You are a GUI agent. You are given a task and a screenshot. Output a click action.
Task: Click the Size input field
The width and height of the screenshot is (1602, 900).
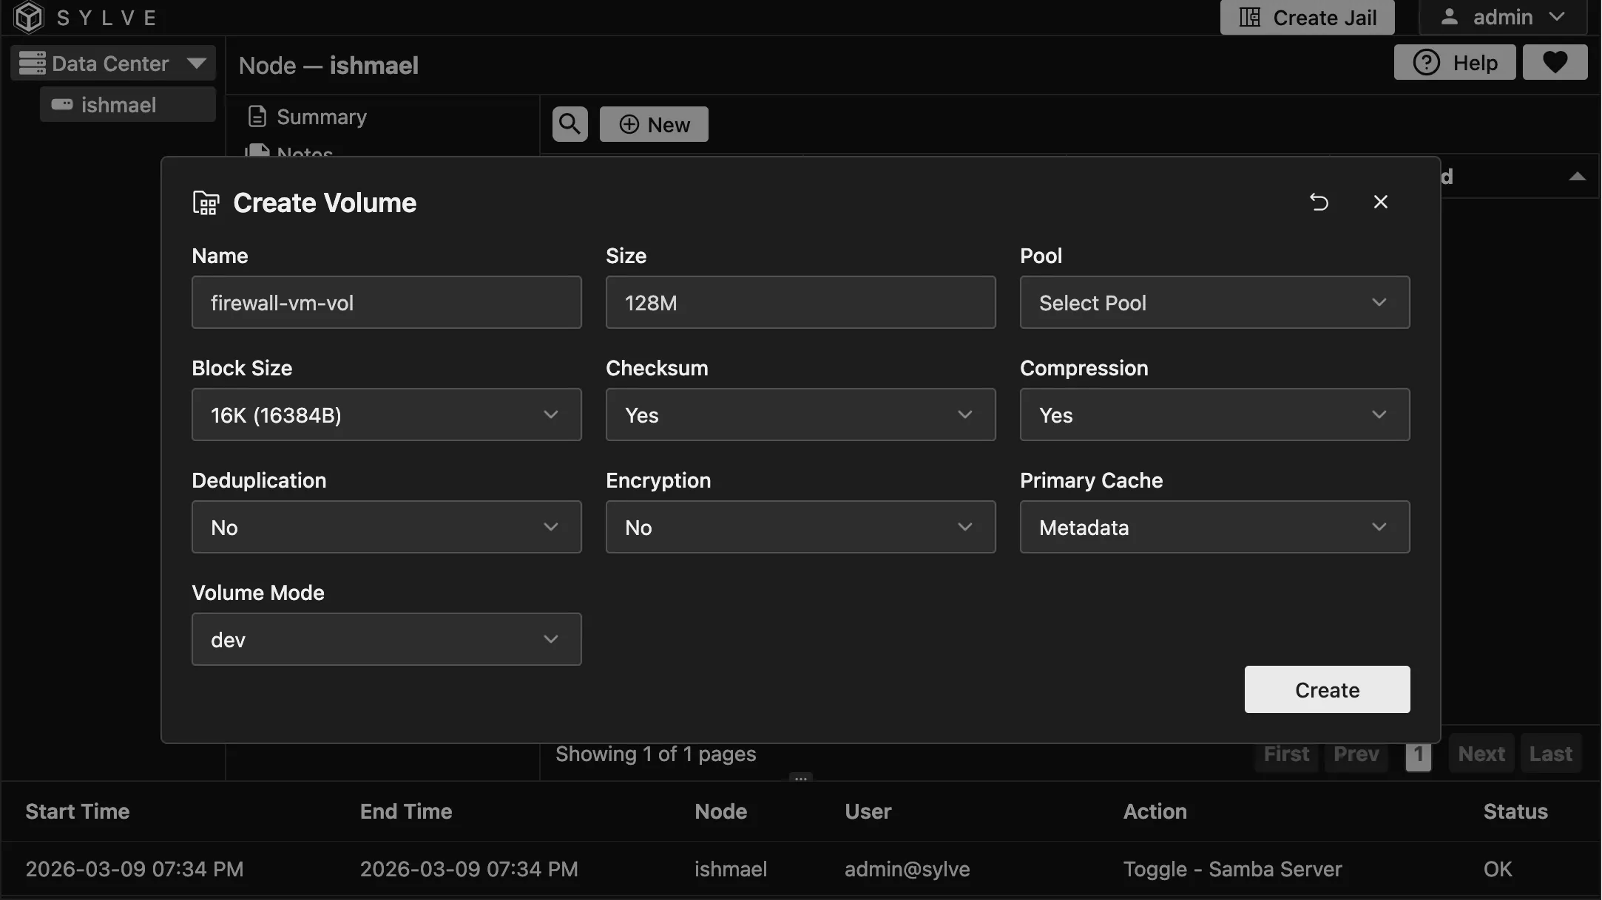coord(800,302)
